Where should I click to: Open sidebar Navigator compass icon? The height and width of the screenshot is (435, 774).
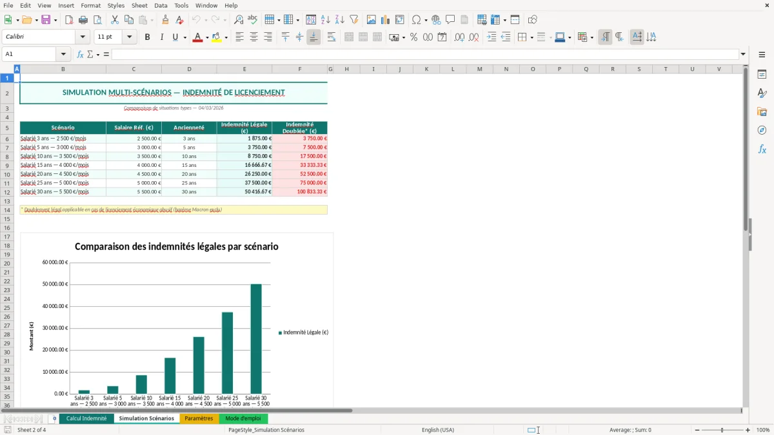click(x=762, y=130)
